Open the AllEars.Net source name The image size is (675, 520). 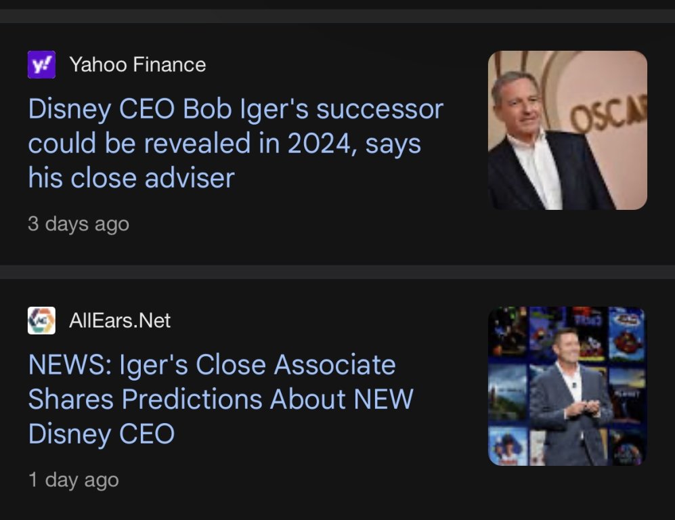(120, 320)
